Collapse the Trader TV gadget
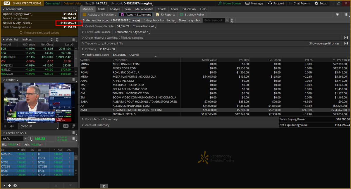Image resolution: width=351 pixels, height=189 pixels. pyautogui.click(x=4, y=80)
